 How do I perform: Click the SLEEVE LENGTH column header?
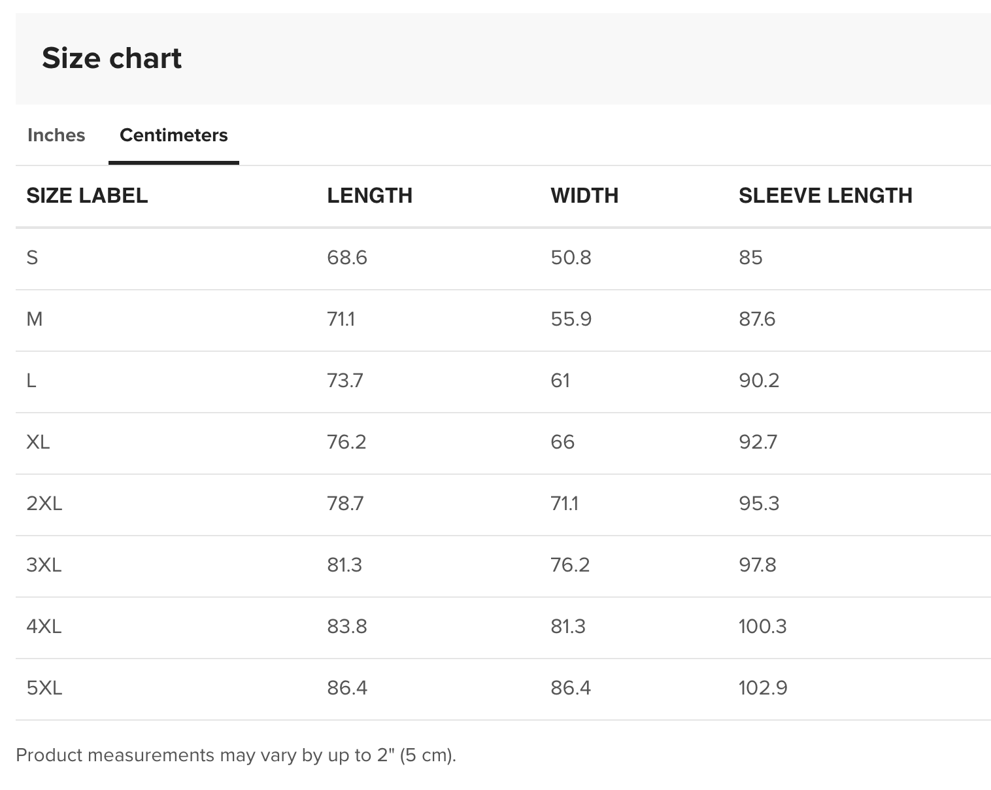click(825, 196)
